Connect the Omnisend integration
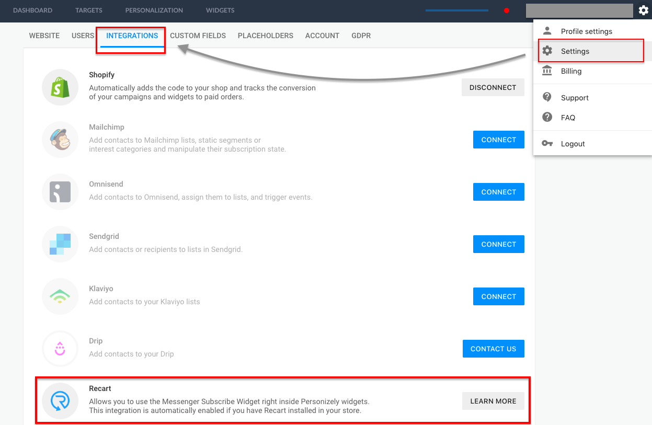The width and height of the screenshot is (652, 425). click(x=499, y=192)
